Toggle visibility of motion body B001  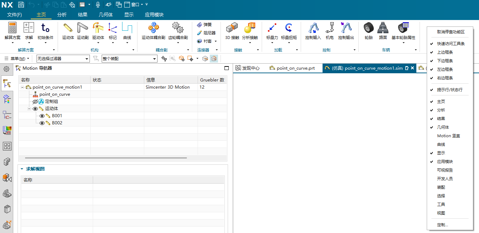click(42, 115)
